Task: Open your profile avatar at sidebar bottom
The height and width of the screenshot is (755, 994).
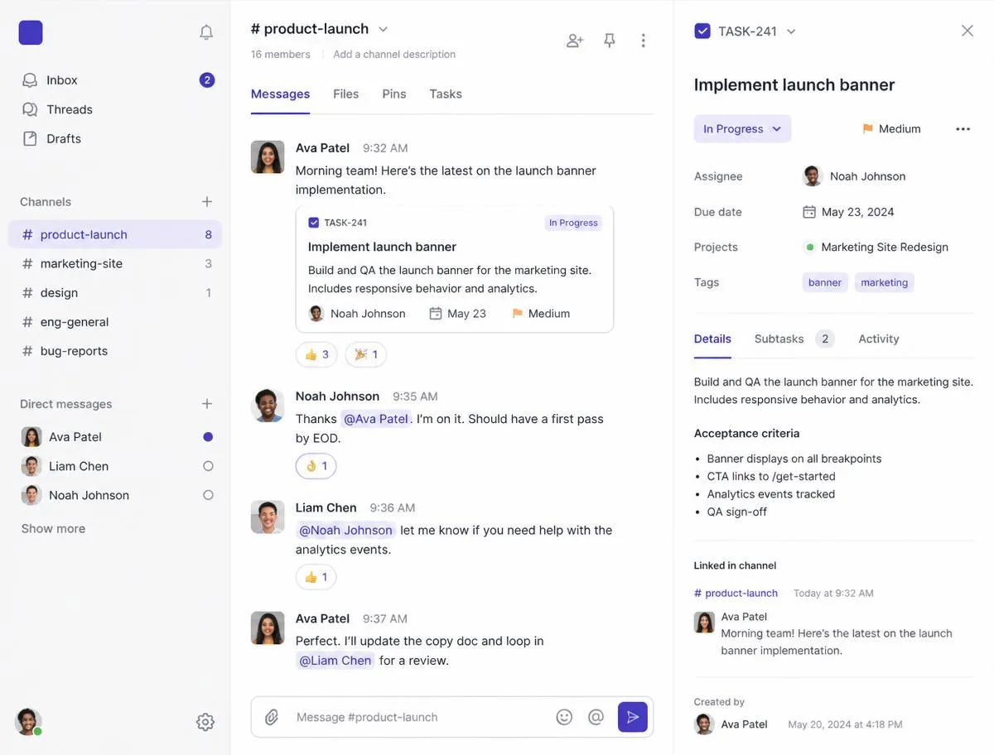Action: 28,722
